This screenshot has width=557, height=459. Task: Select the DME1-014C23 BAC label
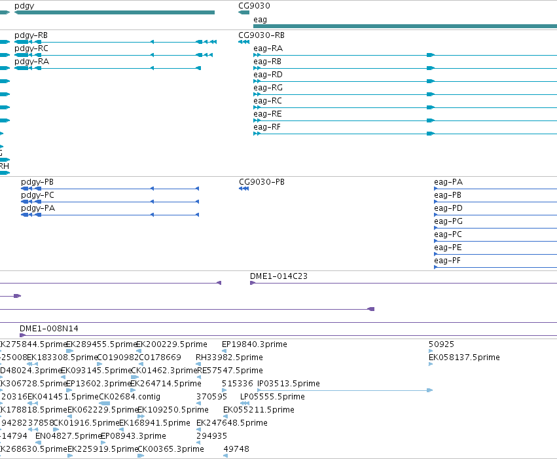[279, 276]
